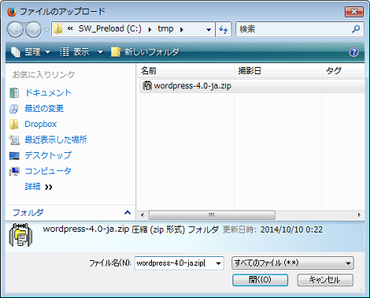This screenshot has height=298, width=370.
Task: Click the ファイル名 text field
Action: coord(175,263)
